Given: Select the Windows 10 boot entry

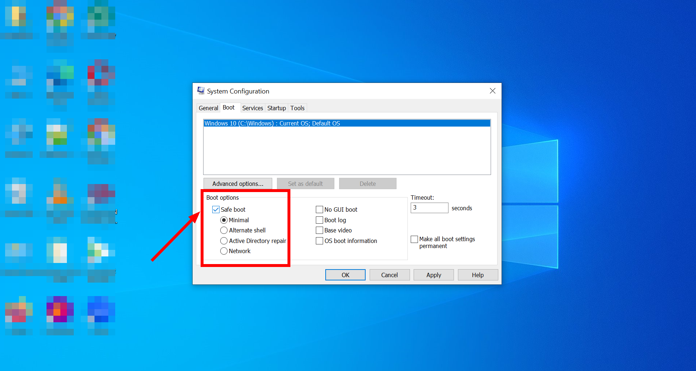Looking at the screenshot, I should point(347,123).
